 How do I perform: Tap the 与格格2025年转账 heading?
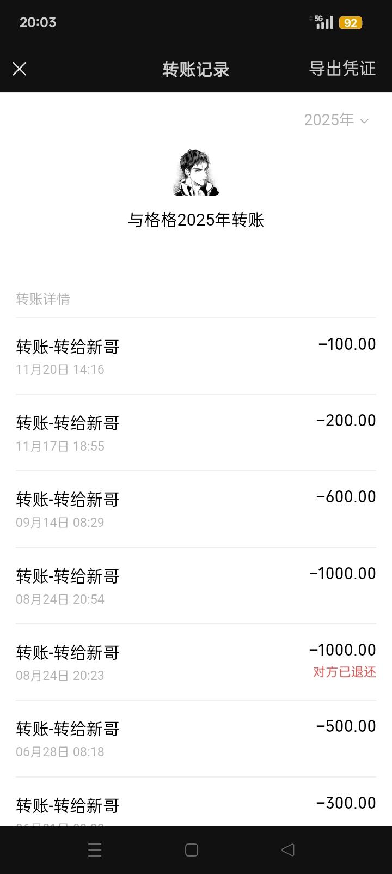(196, 220)
